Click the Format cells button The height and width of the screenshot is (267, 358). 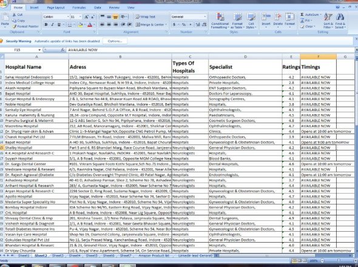289,20
